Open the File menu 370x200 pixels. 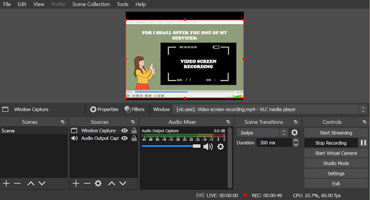pos(7,4)
